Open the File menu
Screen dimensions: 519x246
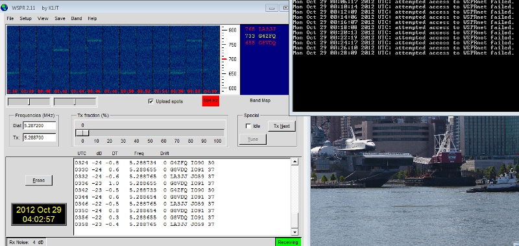[x=10, y=19]
